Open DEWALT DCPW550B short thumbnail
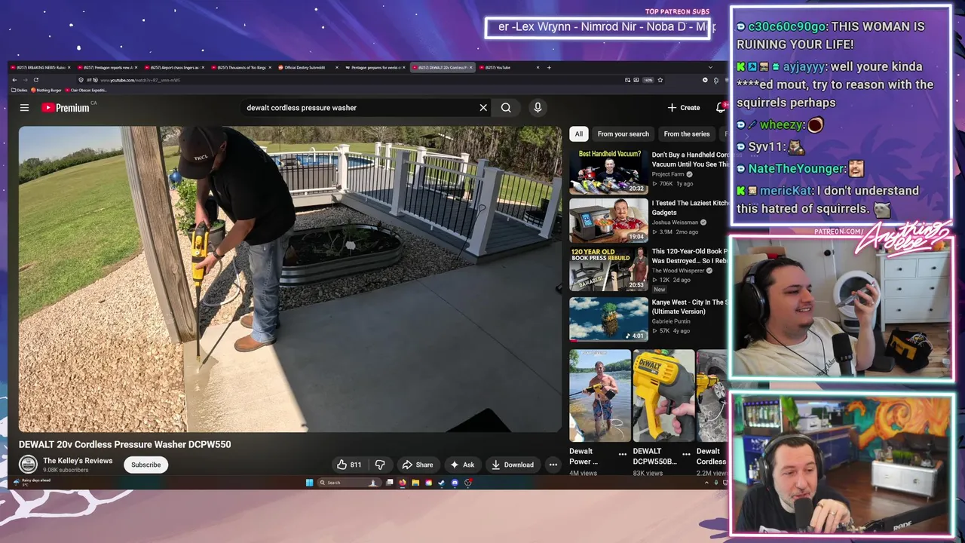The image size is (965, 543). pos(663,395)
